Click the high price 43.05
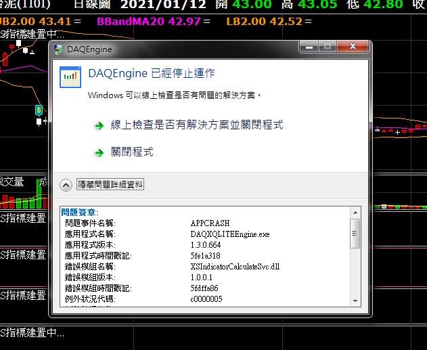427x350 pixels. point(317,4)
